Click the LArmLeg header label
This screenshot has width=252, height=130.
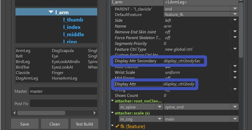point(176,2)
